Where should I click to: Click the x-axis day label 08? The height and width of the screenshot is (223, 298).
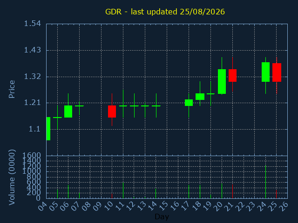pyautogui.click(x=86, y=206)
